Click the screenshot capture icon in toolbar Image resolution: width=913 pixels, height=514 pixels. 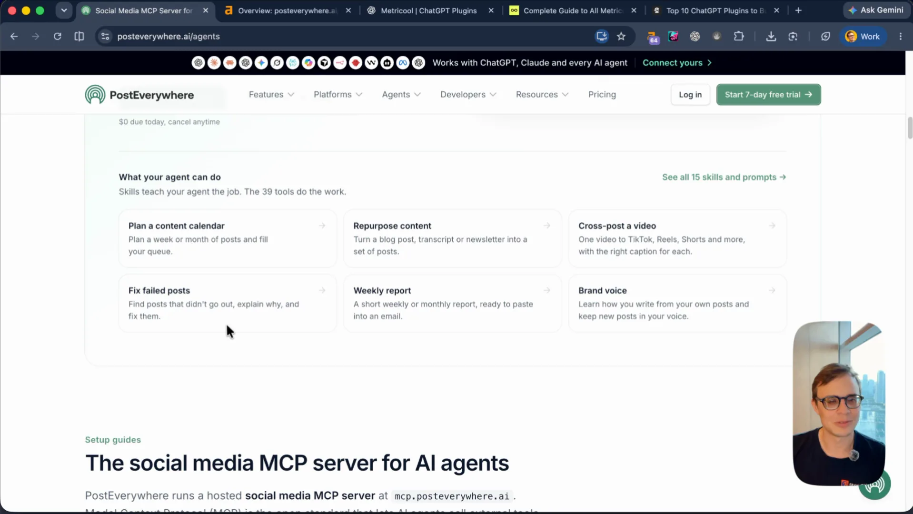(793, 36)
